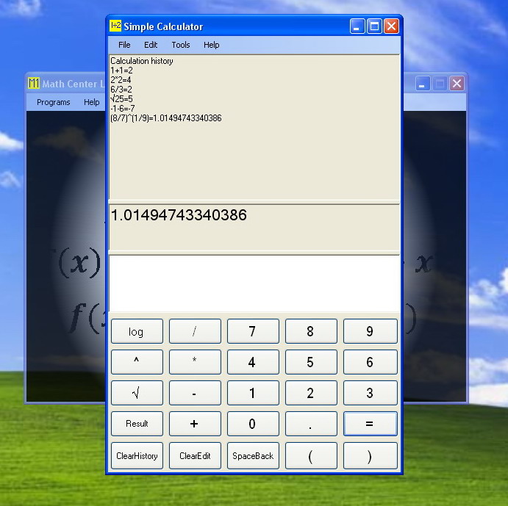Click the square root button
This screenshot has height=506, width=508.
point(137,393)
